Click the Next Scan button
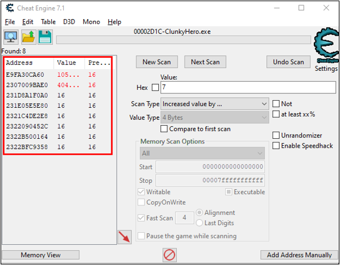 coord(205,62)
